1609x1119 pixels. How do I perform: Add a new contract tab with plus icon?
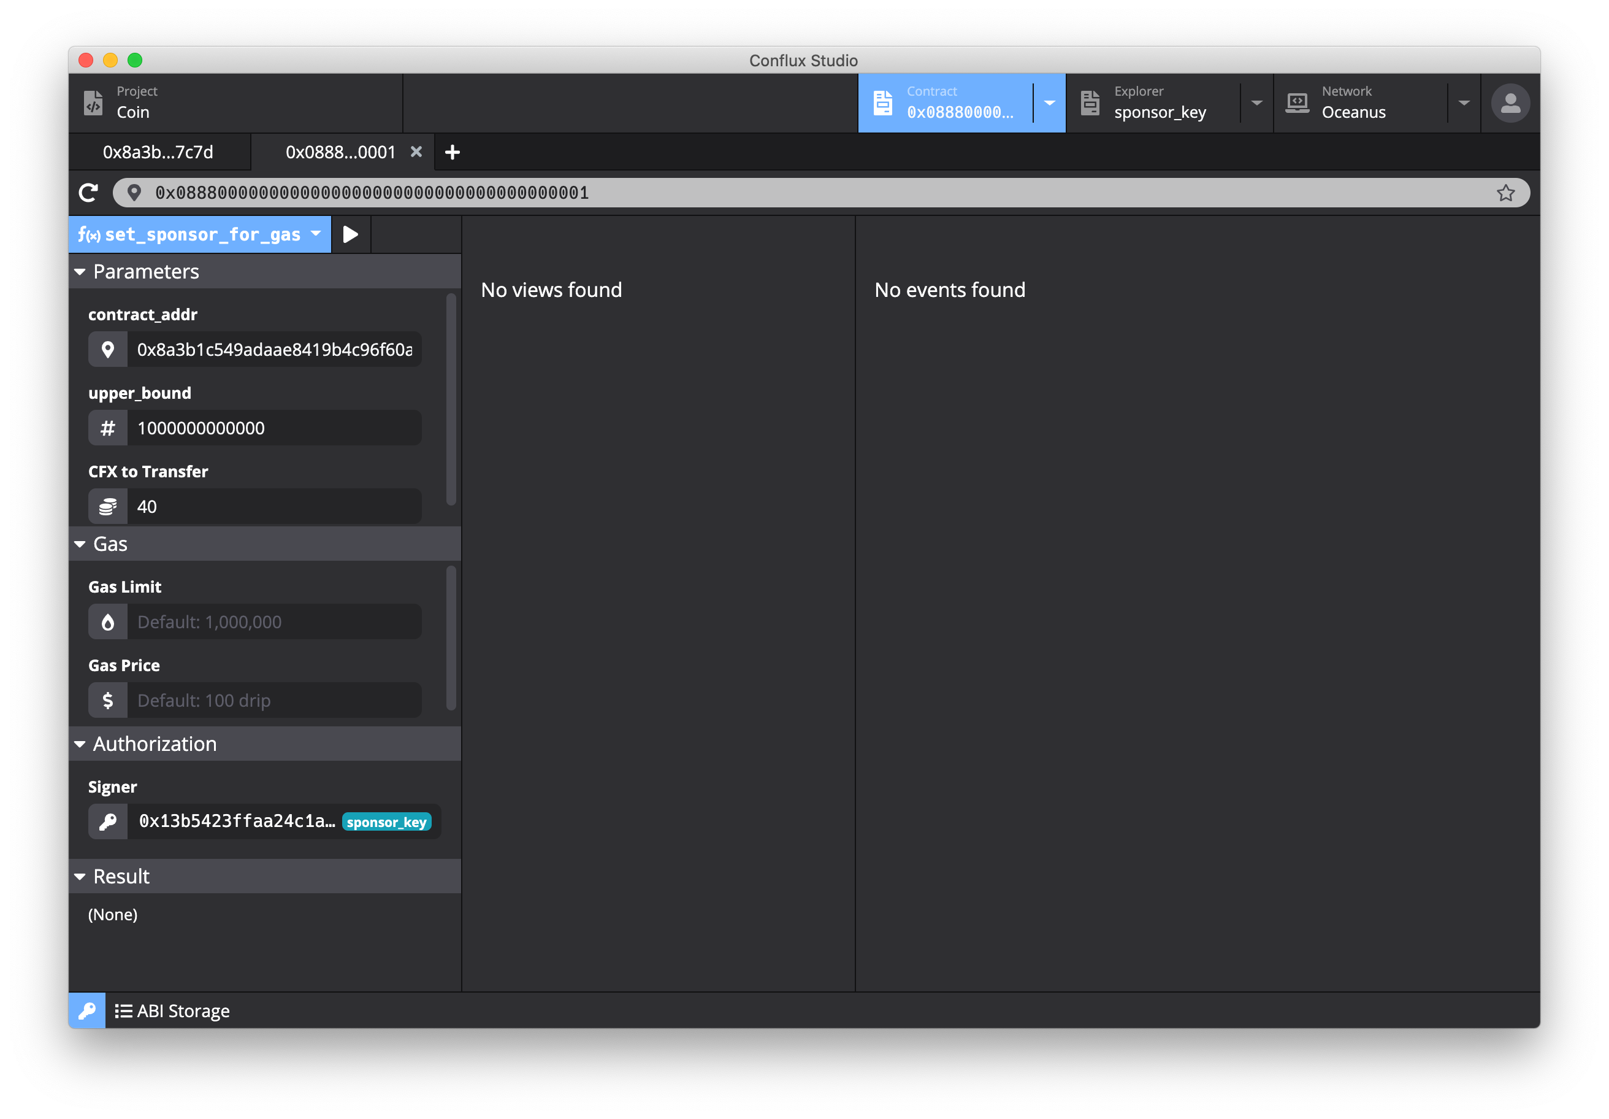tap(453, 152)
